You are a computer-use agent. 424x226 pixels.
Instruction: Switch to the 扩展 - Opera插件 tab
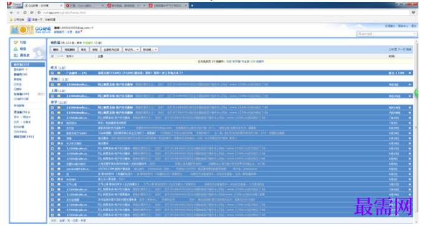tap(85, 6)
